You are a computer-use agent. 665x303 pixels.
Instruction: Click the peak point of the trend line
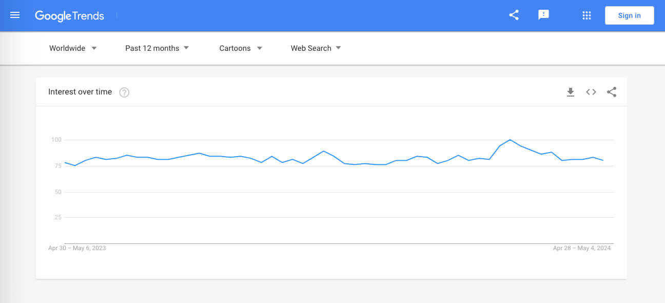[x=510, y=140]
